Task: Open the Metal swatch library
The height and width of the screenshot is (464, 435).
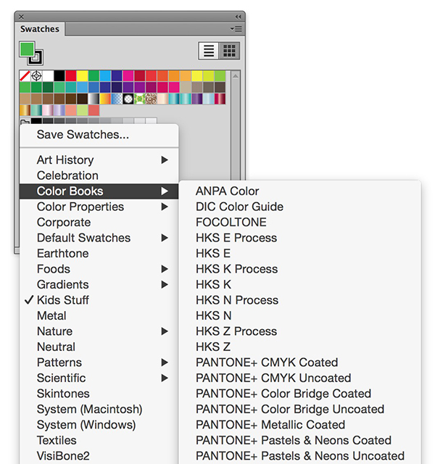Action: pos(99,316)
